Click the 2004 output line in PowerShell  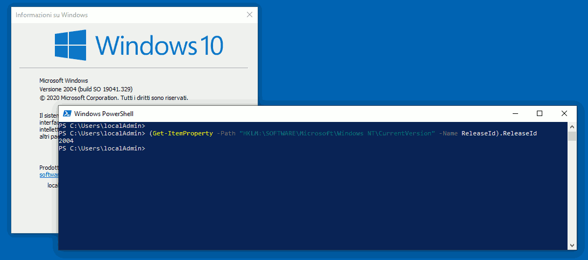coord(66,141)
